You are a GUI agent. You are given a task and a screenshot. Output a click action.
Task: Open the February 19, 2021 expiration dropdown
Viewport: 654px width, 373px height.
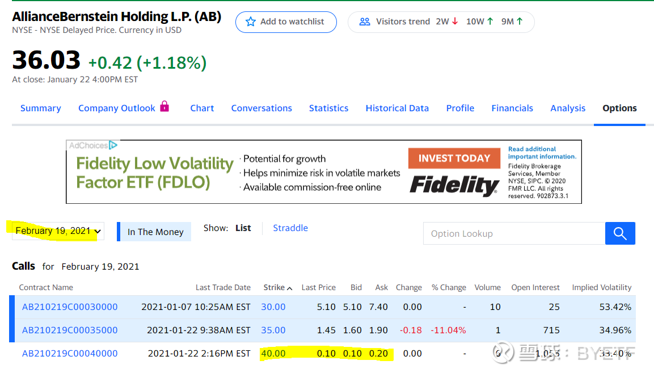click(58, 231)
